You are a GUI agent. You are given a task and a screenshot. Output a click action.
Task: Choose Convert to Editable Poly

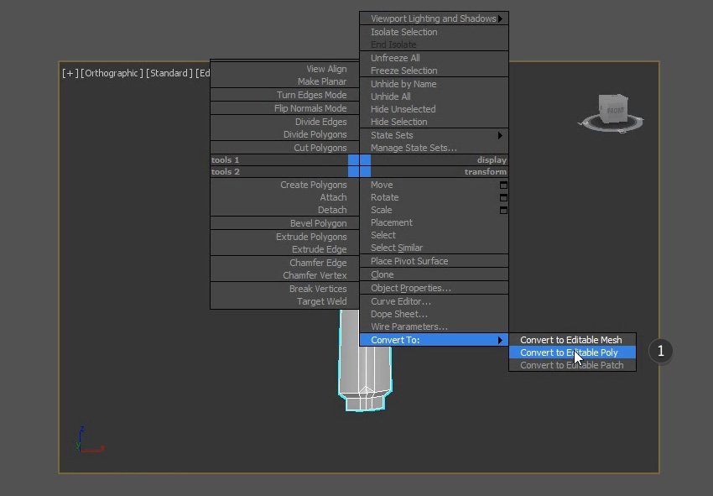click(x=569, y=352)
